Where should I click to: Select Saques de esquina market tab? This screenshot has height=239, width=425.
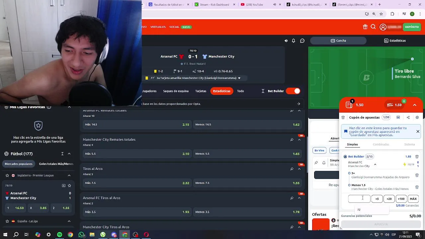click(x=176, y=91)
